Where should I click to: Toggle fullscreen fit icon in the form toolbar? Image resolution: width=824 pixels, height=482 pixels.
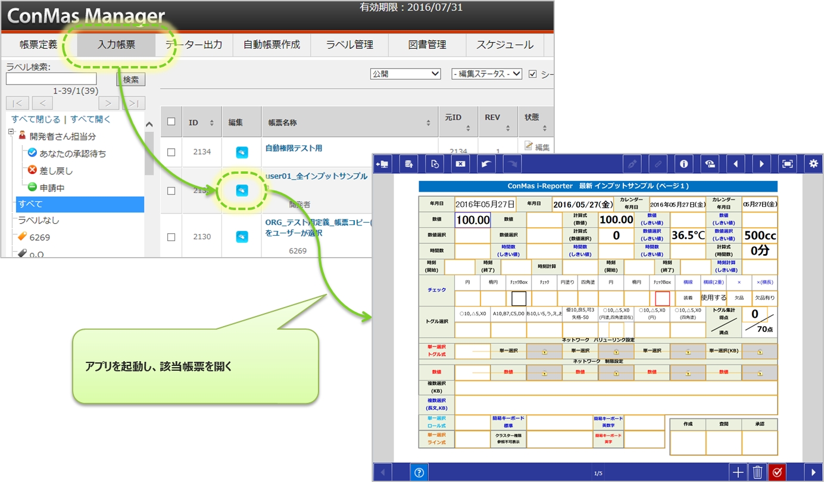point(787,164)
